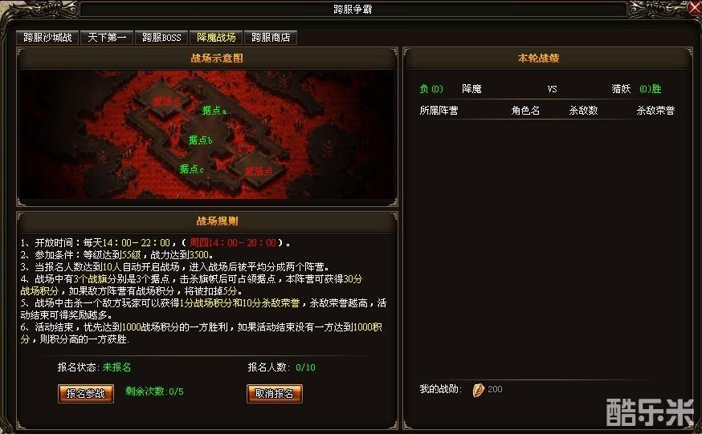Click 据点a marker on battlefield map
Screen dimensions: 702x434
pyautogui.click(x=214, y=111)
